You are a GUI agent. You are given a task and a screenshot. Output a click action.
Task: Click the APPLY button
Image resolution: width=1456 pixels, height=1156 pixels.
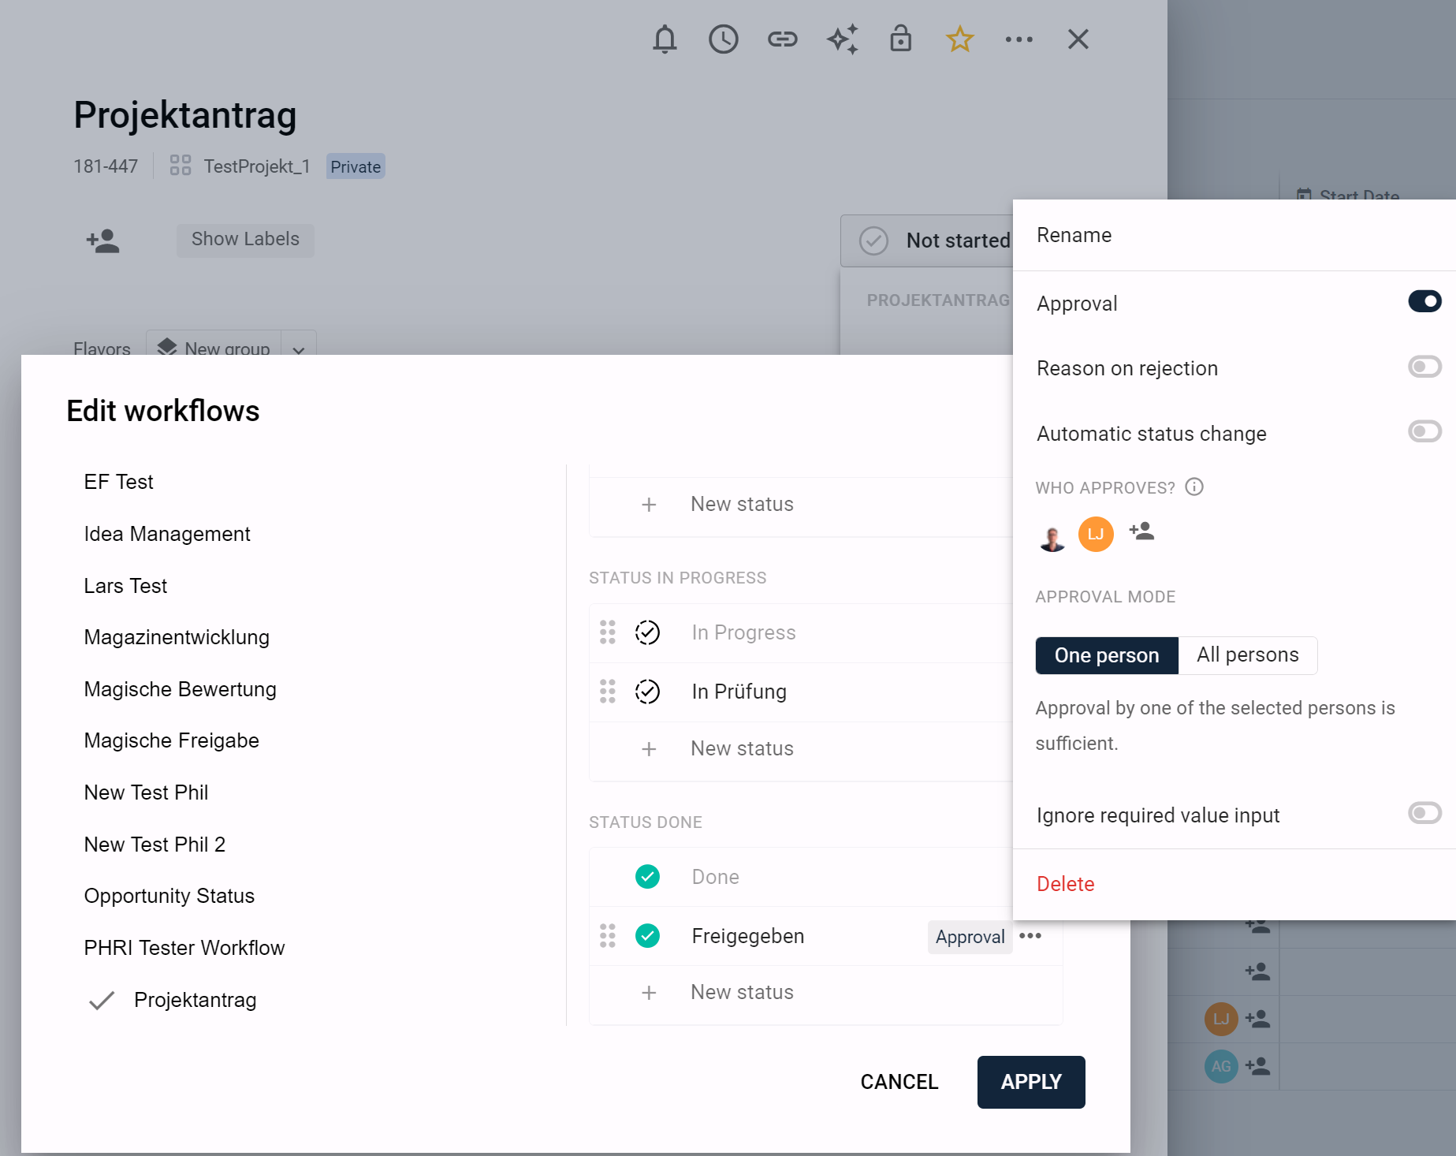coord(1030,1082)
